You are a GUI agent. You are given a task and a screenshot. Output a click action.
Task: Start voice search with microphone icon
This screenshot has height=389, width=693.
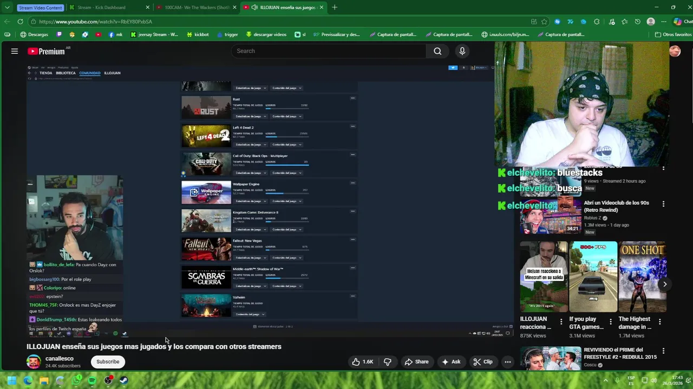(462, 51)
